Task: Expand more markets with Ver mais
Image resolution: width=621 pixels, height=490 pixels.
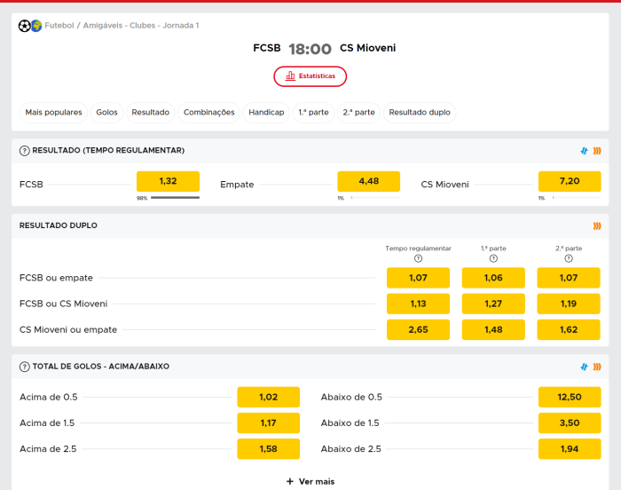Action: coord(310,481)
